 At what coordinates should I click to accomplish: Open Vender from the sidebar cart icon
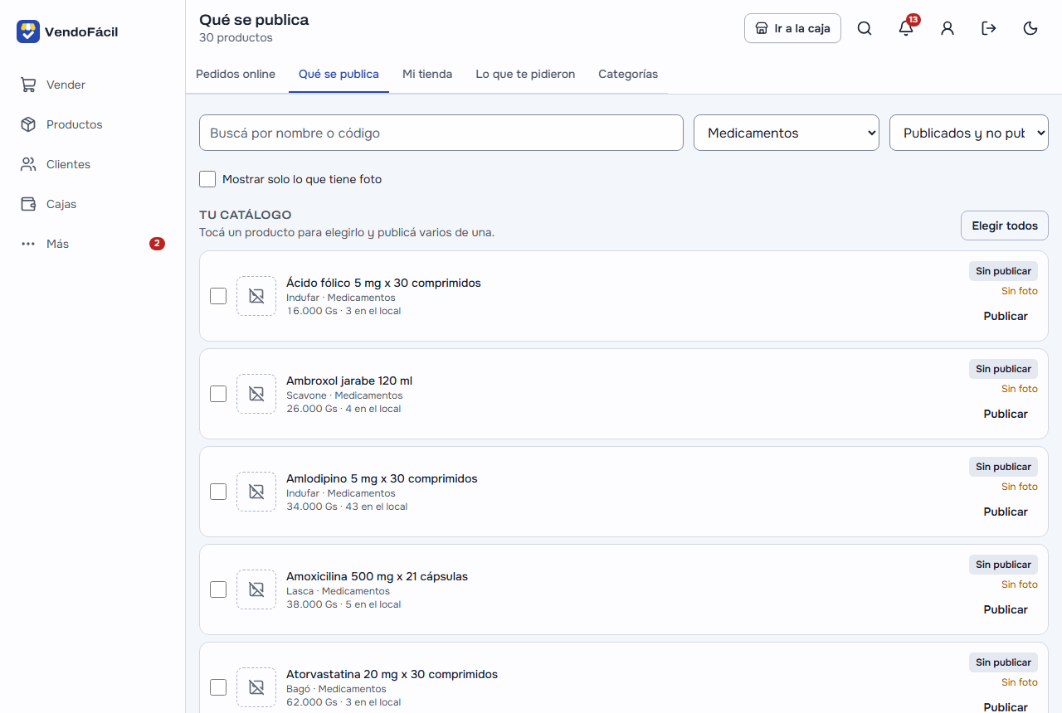pyautogui.click(x=28, y=85)
